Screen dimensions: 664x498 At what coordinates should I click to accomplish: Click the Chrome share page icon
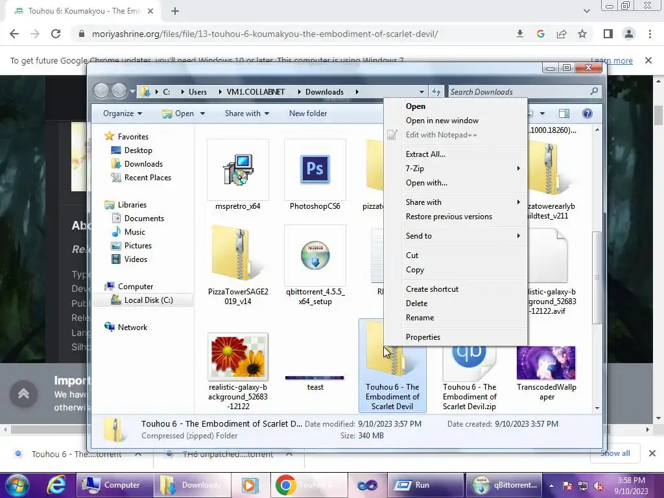pos(562,34)
